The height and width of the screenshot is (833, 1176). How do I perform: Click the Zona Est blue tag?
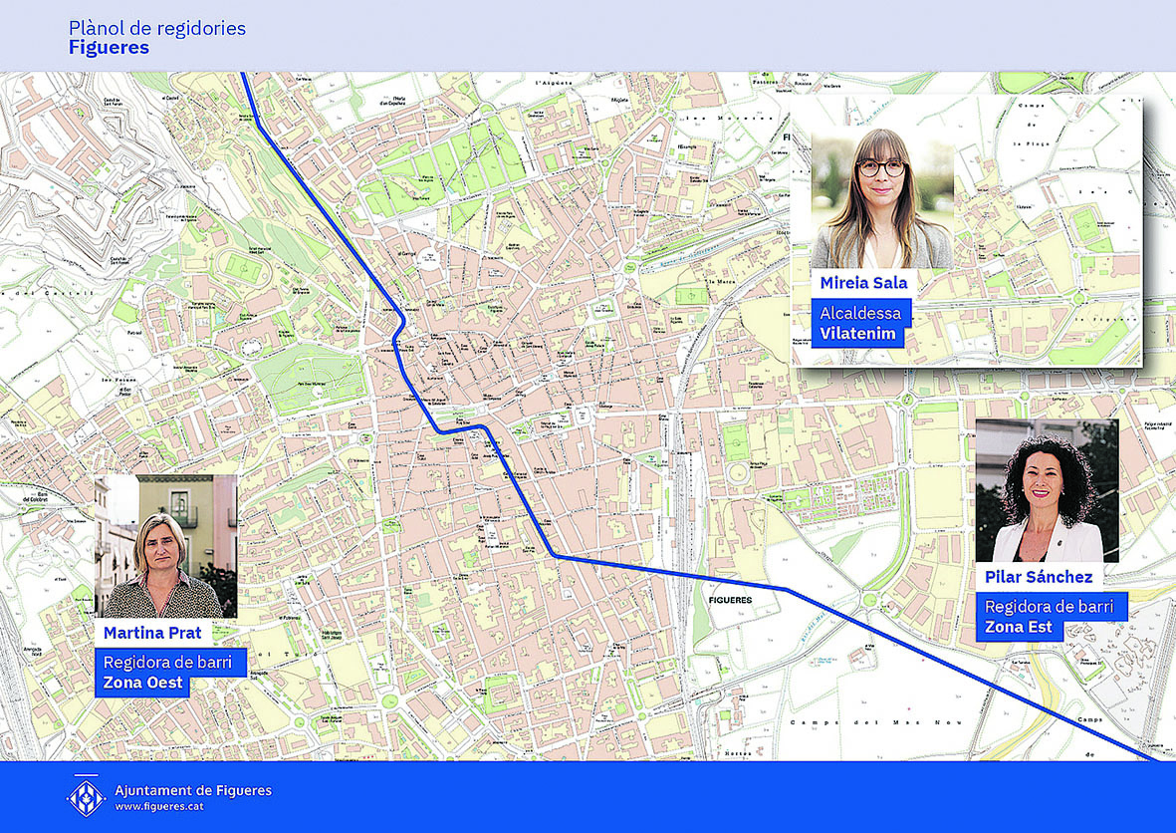(1021, 628)
